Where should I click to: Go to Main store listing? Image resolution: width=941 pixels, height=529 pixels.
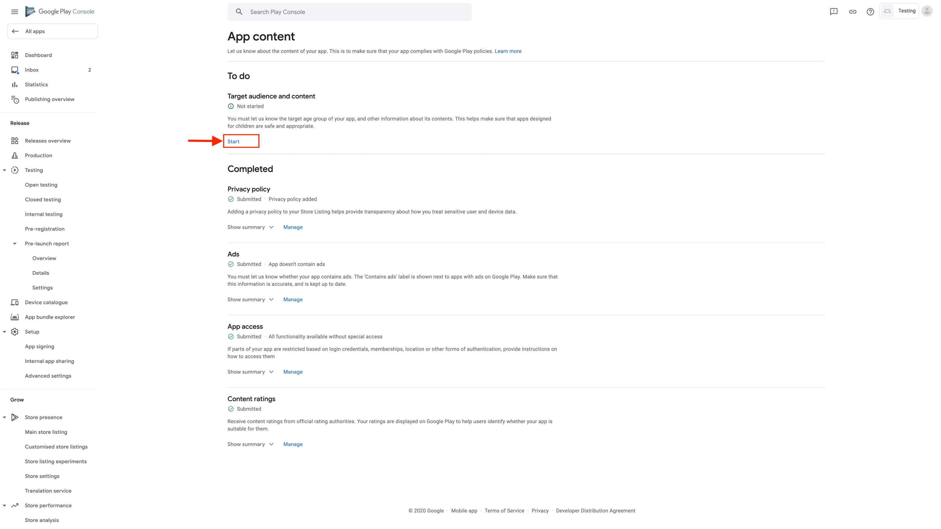point(46,432)
